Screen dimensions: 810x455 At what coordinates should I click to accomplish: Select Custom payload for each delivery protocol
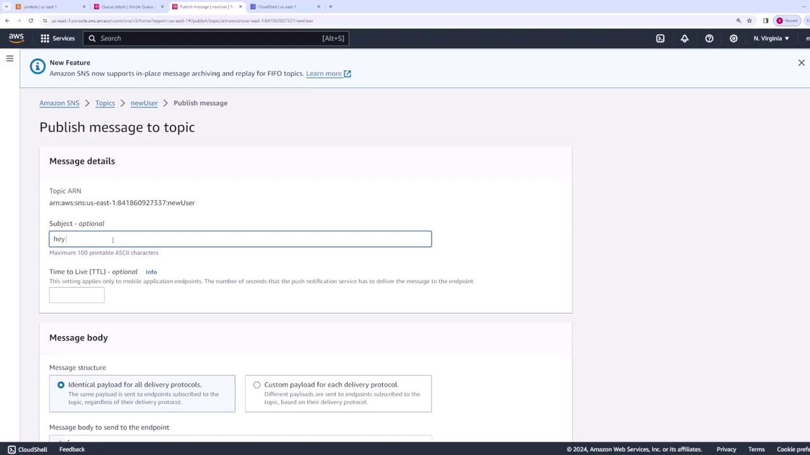tap(257, 385)
